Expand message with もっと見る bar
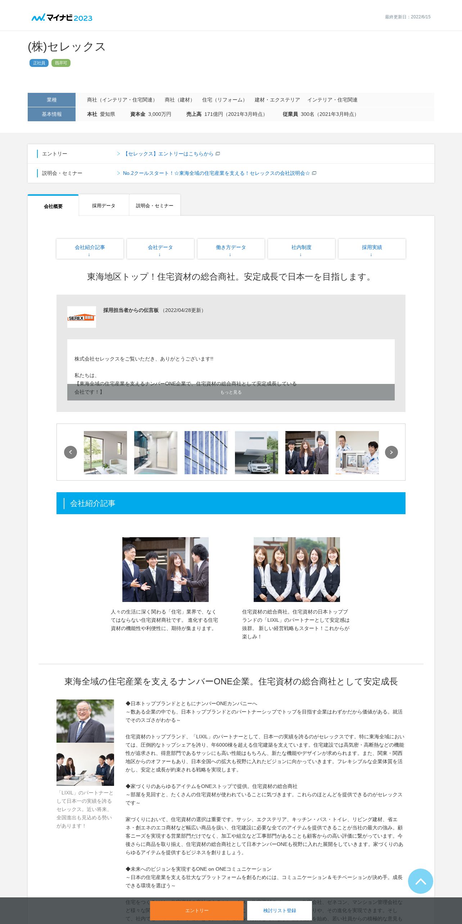This screenshot has height=924, width=462. (x=231, y=392)
